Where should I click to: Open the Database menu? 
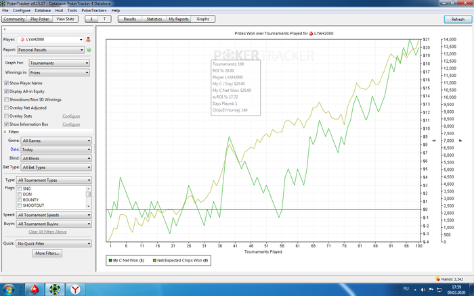pyautogui.click(x=43, y=10)
